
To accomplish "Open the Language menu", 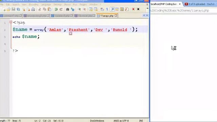I will 46,4.
